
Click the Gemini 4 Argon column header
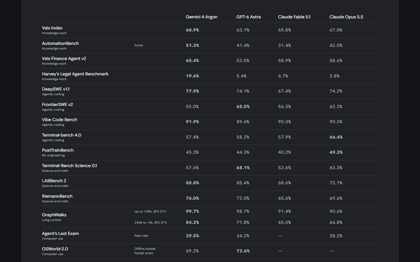pyautogui.click(x=202, y=17)
